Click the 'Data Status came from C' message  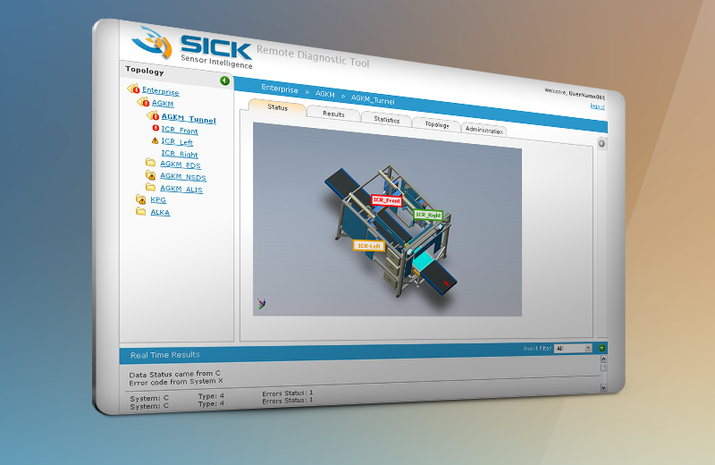[x=174, y=374]
